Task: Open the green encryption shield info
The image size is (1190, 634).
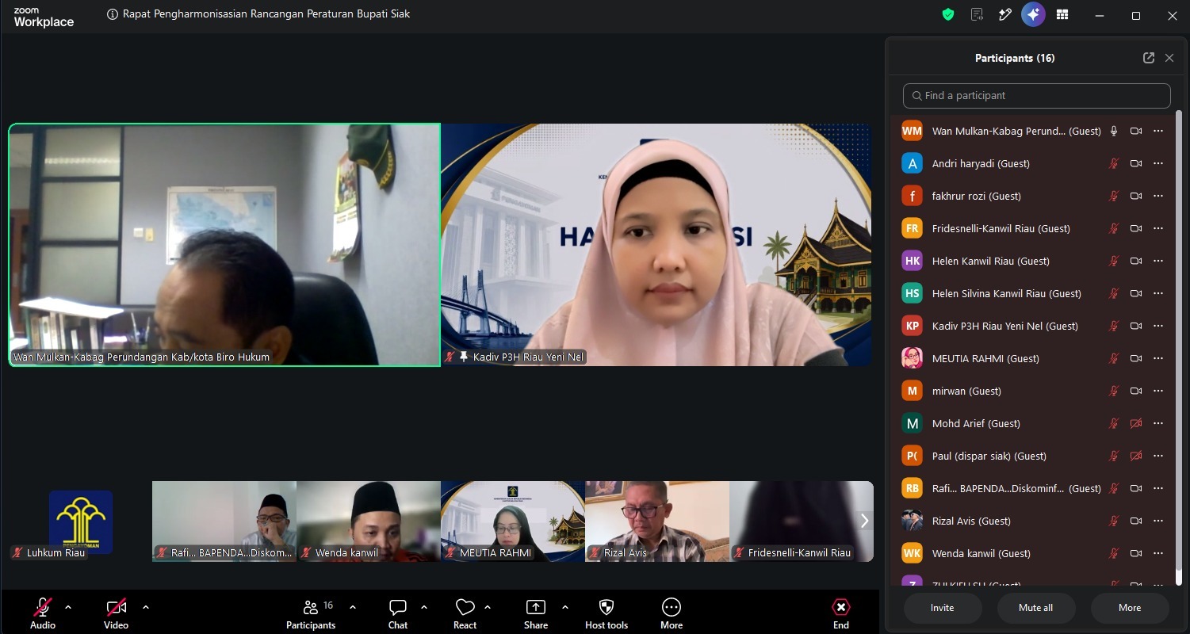Action: (x=948, y=14)
